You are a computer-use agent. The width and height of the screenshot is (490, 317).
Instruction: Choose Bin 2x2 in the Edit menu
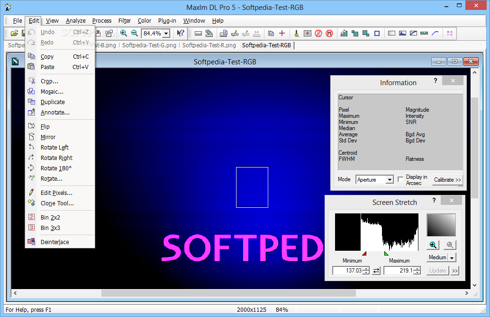point(60,218)
